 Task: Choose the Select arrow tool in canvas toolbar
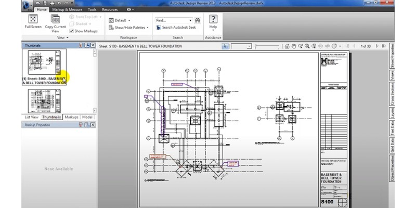pyautogui.click(x=225, y=46)
